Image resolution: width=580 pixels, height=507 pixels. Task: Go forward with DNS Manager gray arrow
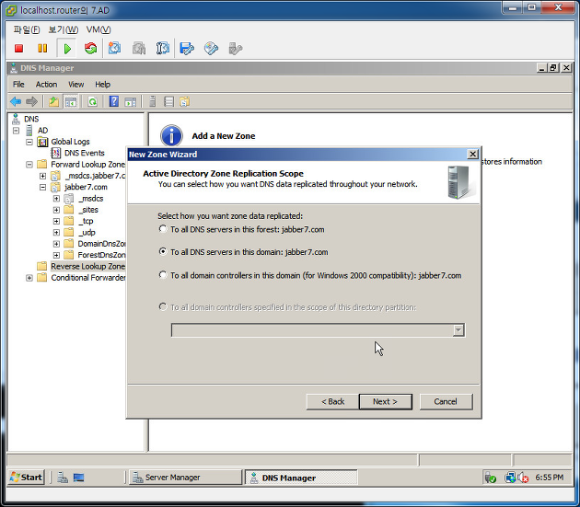coord(32,101)
